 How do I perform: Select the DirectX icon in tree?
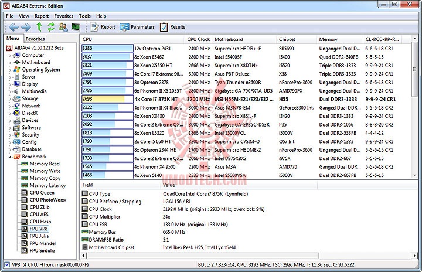pos(16,113)
